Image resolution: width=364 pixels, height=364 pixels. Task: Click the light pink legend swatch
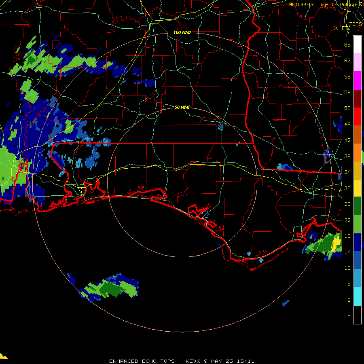pyautogui.click(x=357, y=62)
